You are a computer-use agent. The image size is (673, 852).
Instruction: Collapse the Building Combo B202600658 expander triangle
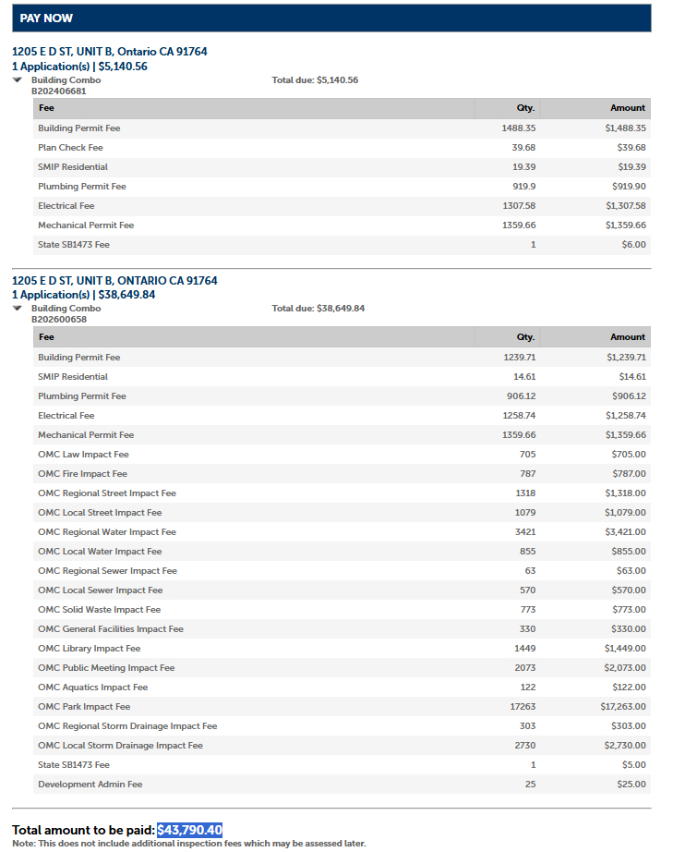click(x=18, y=309)
